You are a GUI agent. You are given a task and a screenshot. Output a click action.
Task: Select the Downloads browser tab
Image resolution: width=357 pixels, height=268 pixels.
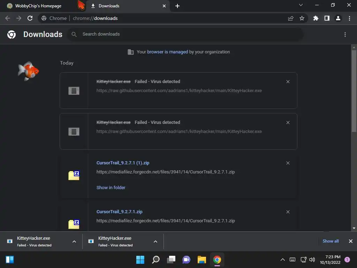128,6
